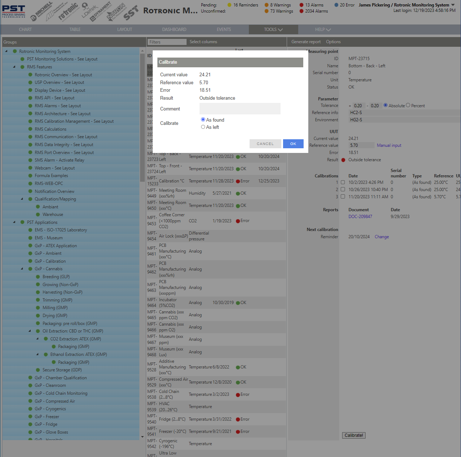Collapse the Qualification/Mapping node
461x457 pixels.
[x=22, y=199]
